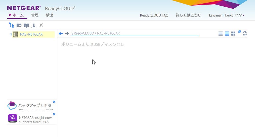
Task: Switch to small grid view layout
Action: click(x=227, y=34)
